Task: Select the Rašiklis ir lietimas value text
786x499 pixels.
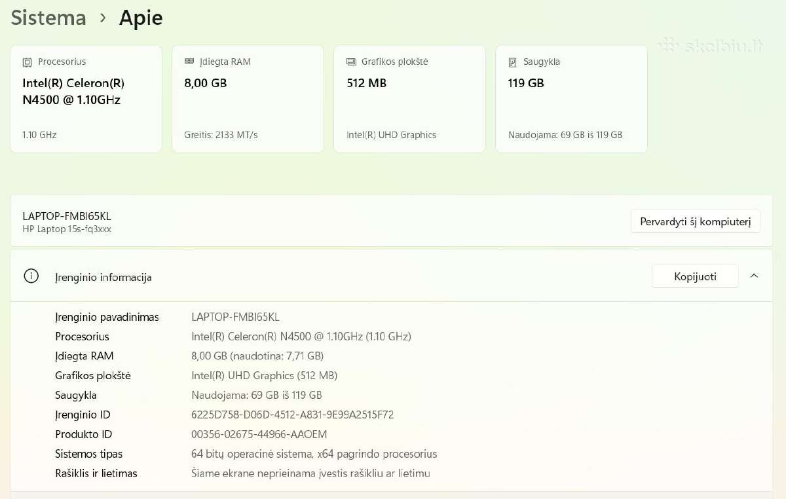Action: coord(310,473)
